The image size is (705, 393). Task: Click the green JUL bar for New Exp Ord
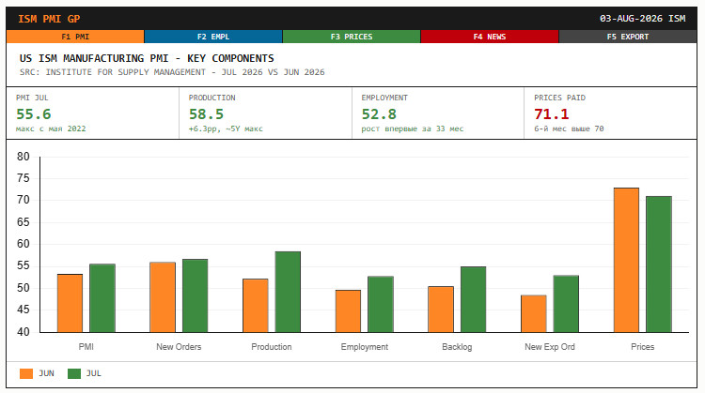[x=566, y=304]
